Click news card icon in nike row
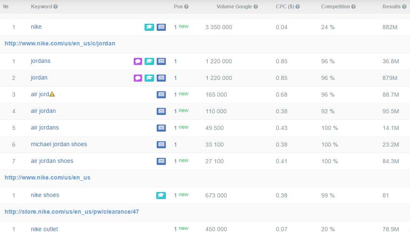Viewport: 410px width, 232px height. (x=161, y=27)
